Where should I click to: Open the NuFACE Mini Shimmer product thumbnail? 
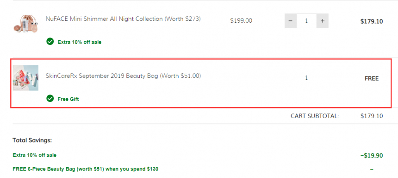25,23
